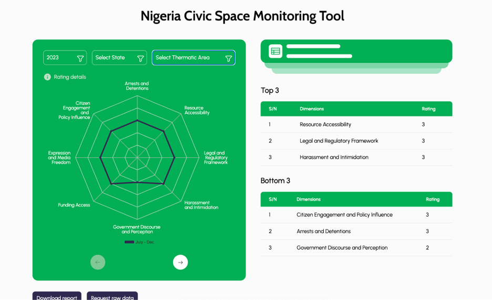The height and width of the screenshot is (300, 492).
Task: Click the Nigeria Civic Space Monitoring Tool title
Action: [242, 16]
